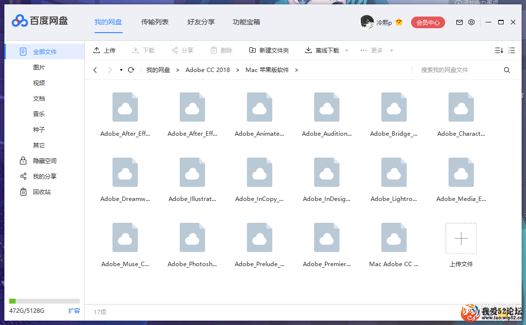
Task: Open the mail messages icon
Action: (x=459, y=22)
